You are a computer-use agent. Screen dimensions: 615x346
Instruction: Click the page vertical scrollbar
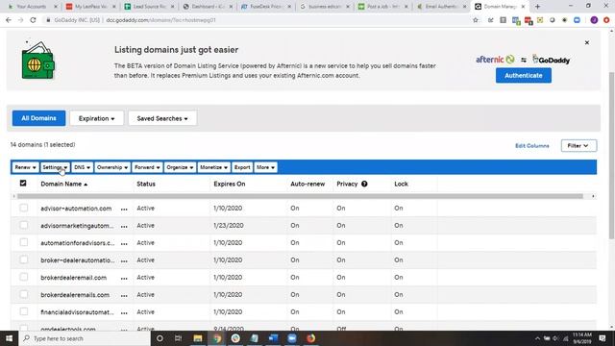[611, 155]
